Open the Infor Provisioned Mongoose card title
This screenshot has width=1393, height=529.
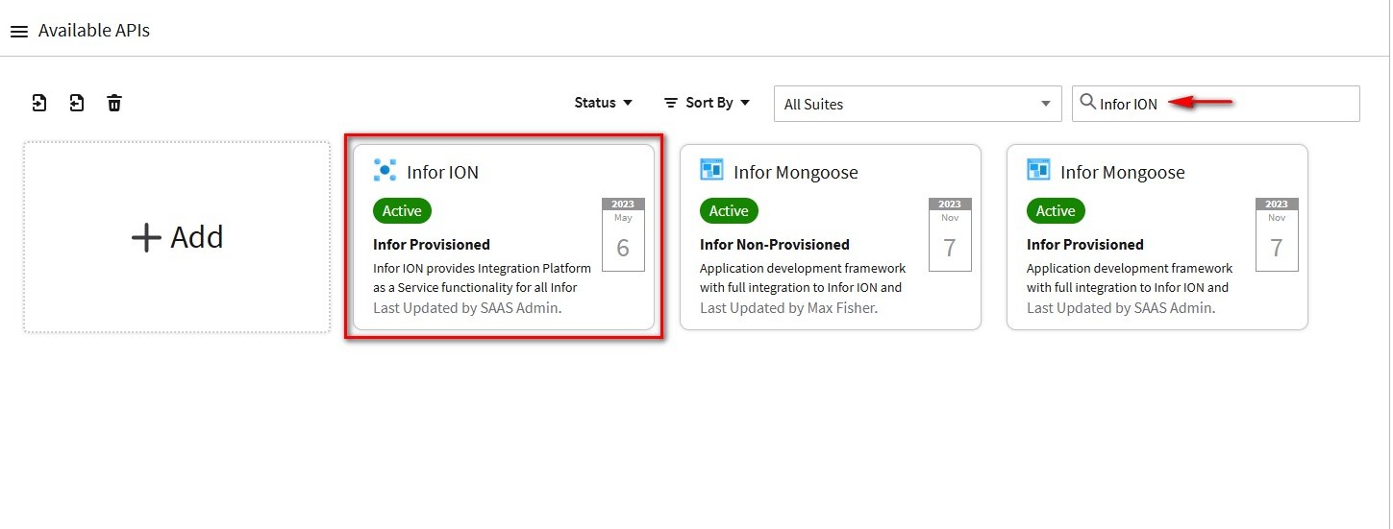click(1122, 173)
